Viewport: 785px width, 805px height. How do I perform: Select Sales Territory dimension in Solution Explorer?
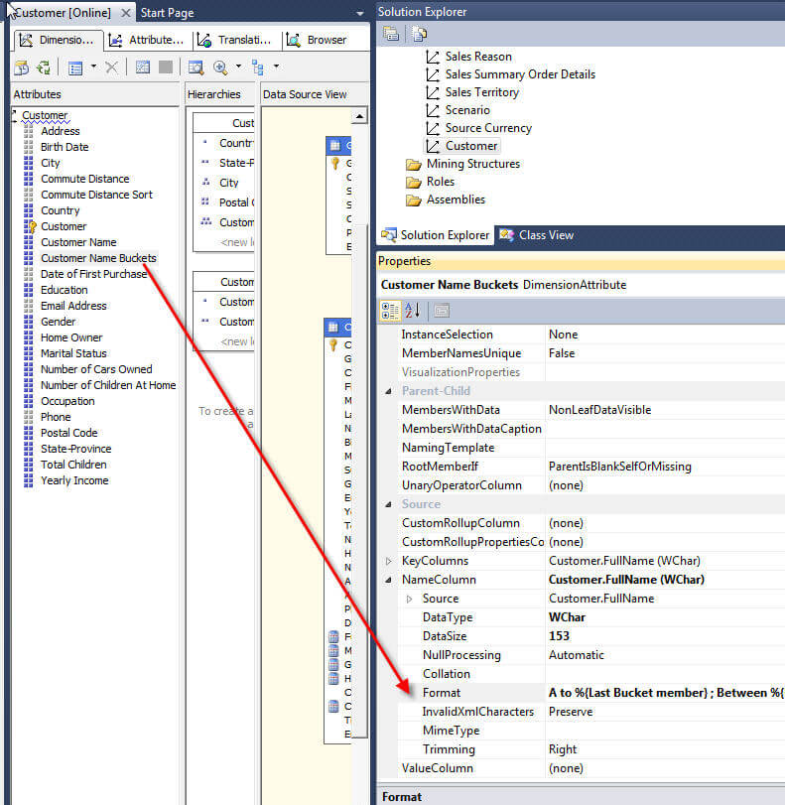[481, 92]
